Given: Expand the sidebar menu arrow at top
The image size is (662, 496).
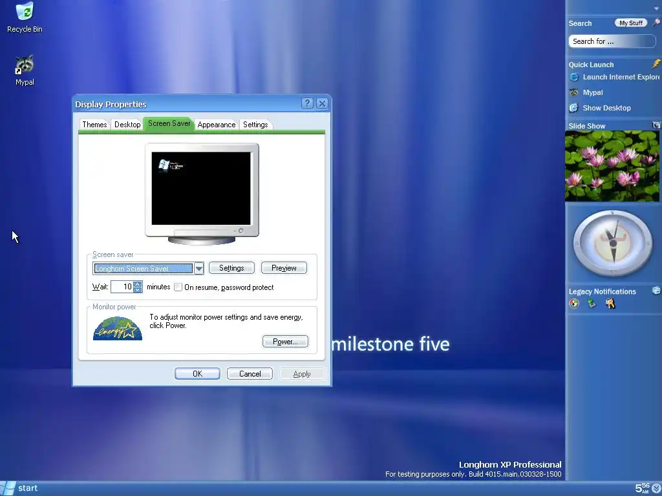Looking at the screenshot, I should coord(657,8).
